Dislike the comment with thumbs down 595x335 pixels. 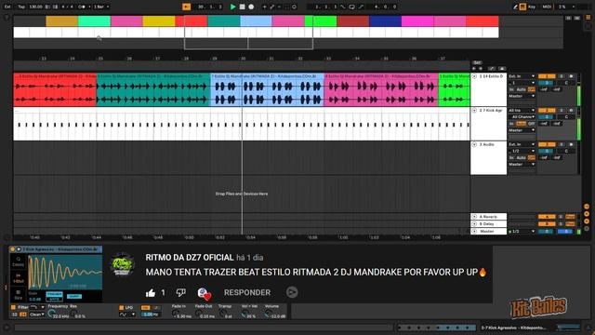tap(180, 292)
